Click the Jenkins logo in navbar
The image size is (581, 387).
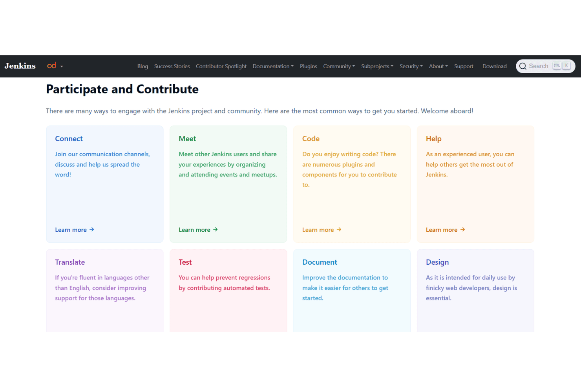pos(20,66)
